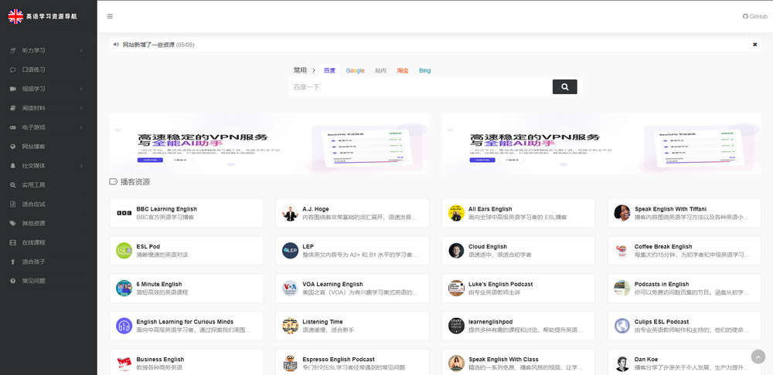Open the Luke's English Podcast card
773x375 pixels.
518,289
